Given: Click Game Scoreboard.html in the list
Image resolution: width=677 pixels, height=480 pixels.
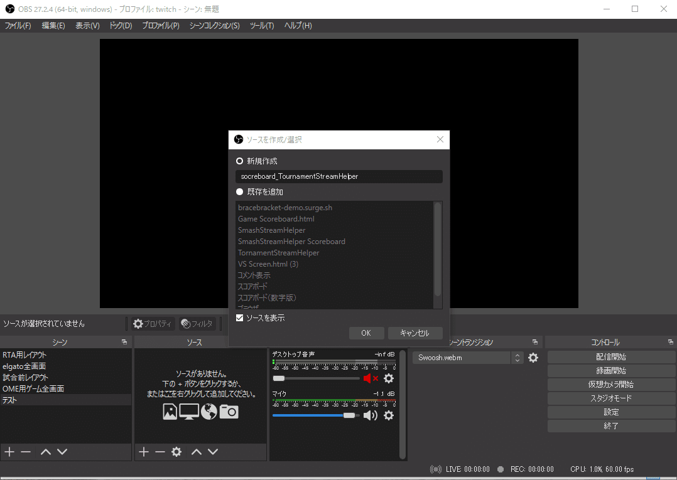Looking at the screenshot, I should point(276,218).
